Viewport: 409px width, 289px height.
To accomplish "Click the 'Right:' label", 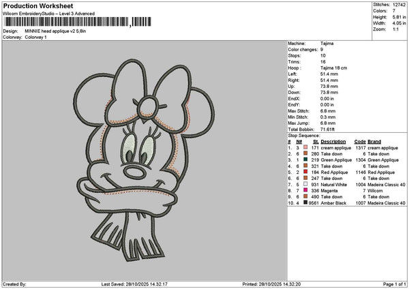I will [x=294, y=80].
